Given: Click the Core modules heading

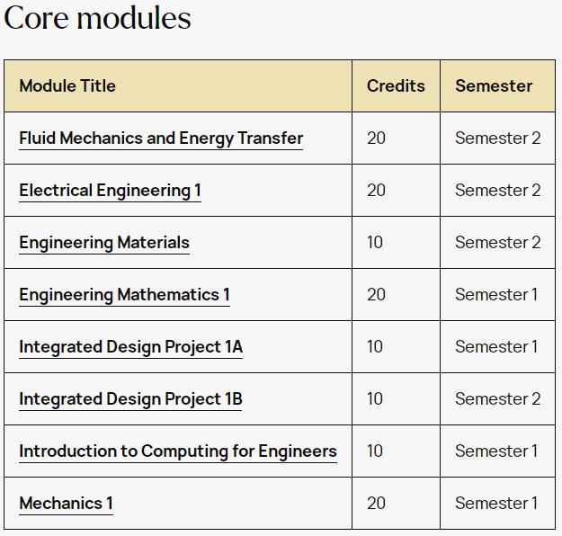Looking at the screenshot, I should 97,18.
